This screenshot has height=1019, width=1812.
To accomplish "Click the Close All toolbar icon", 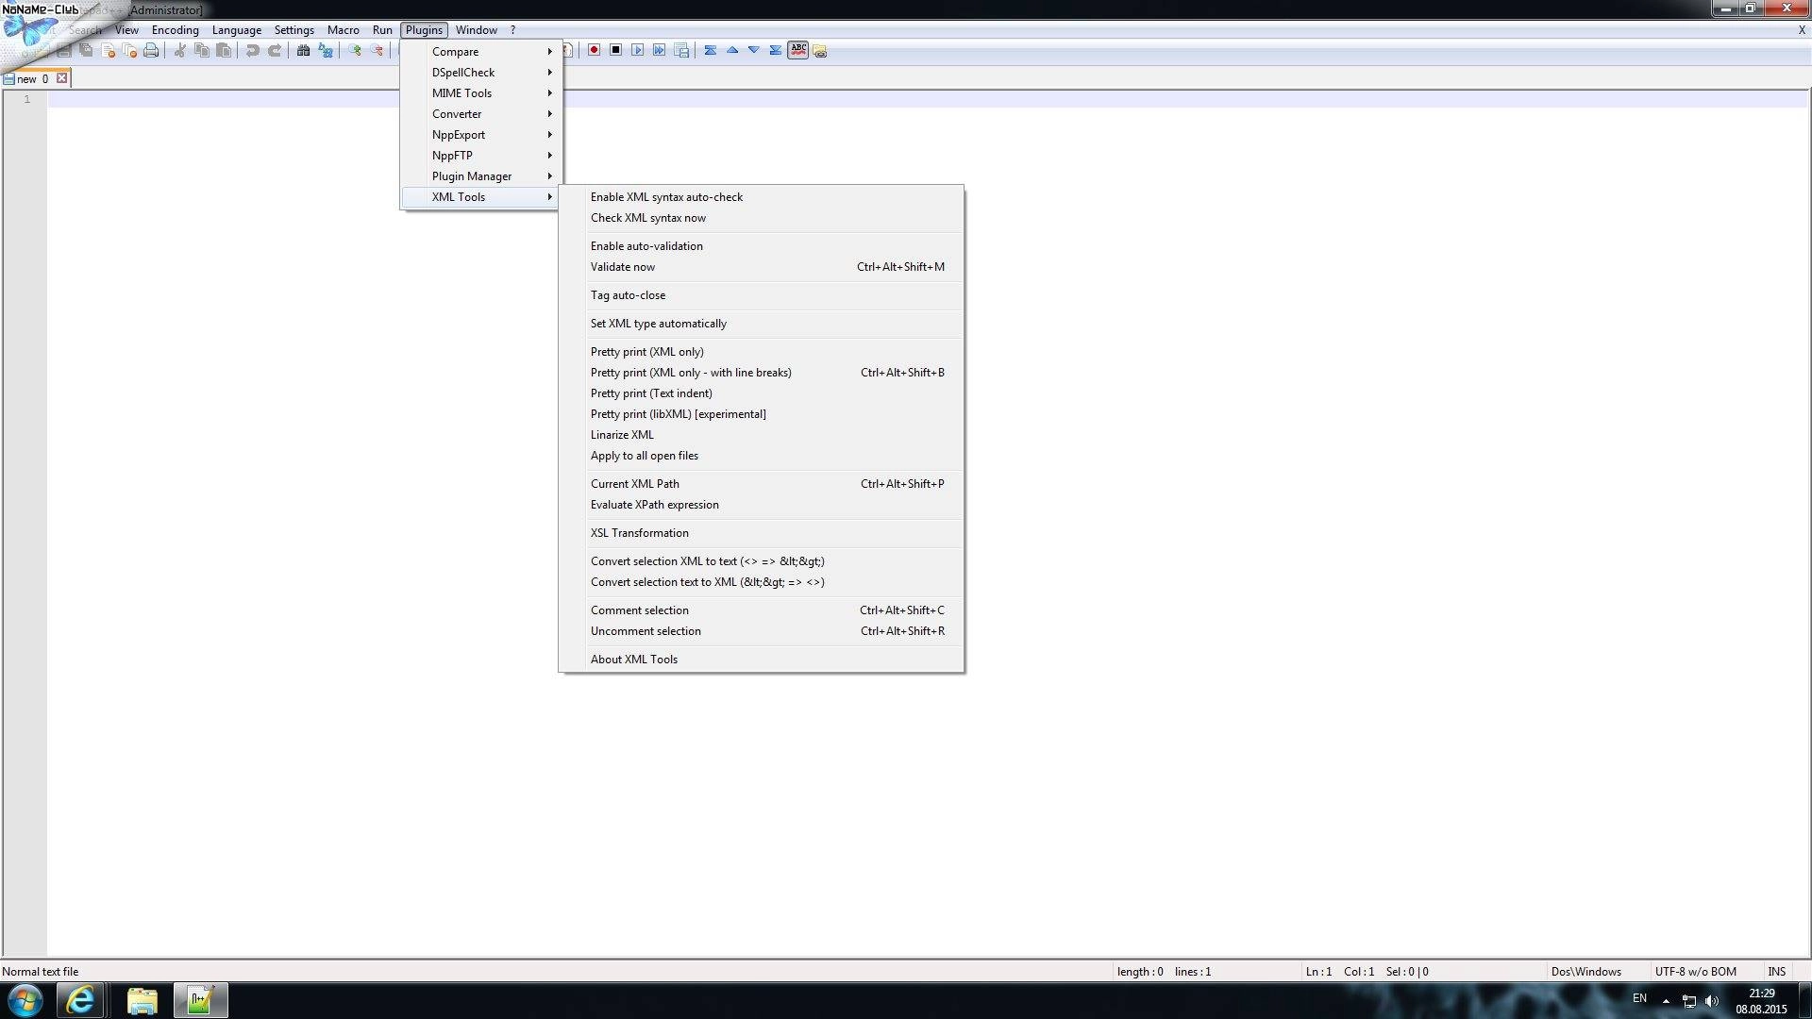I will (x=129, y=50).
